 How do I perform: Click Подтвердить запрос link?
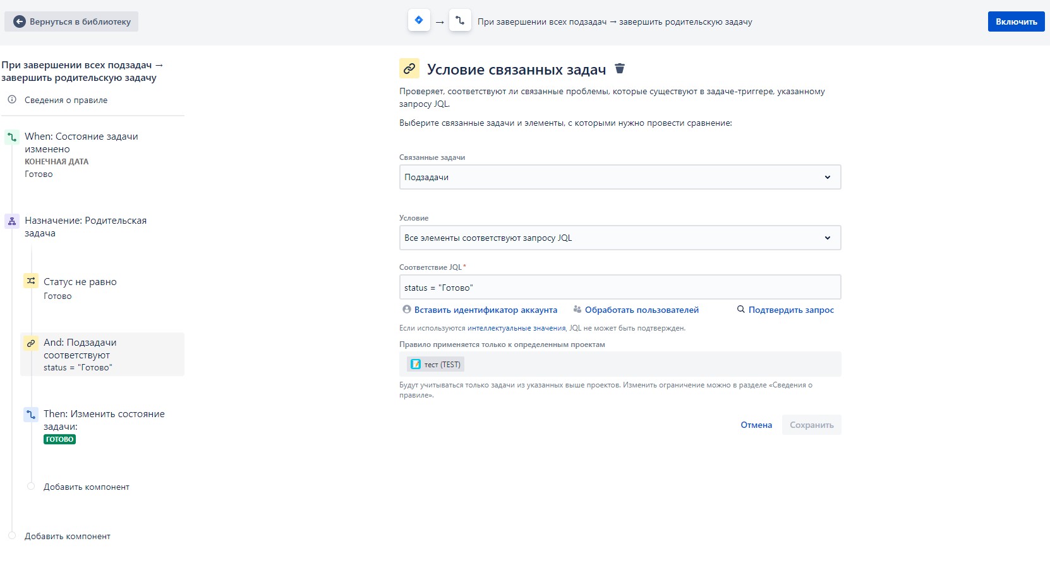tap(785, 310)
